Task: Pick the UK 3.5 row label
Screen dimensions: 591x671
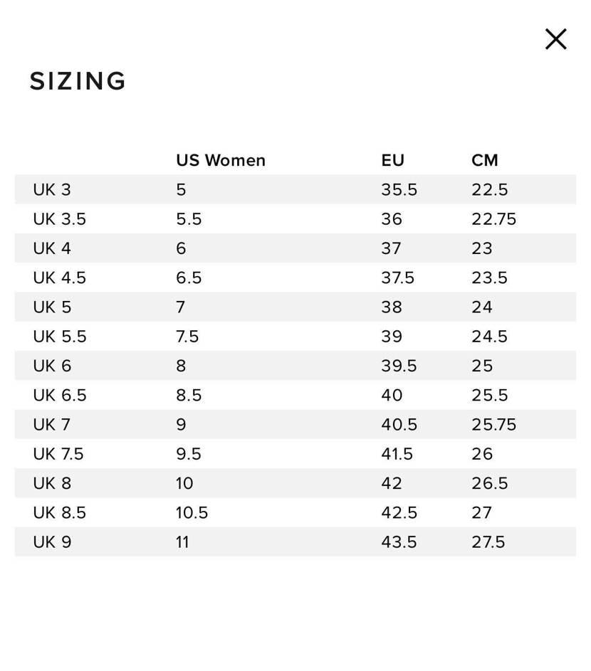Action: pos(59,219)
